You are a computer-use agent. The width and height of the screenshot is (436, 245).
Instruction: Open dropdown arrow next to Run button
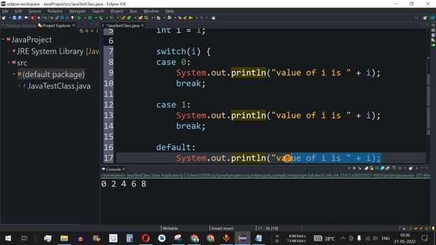pyautogui.click(x=95, y=18)
